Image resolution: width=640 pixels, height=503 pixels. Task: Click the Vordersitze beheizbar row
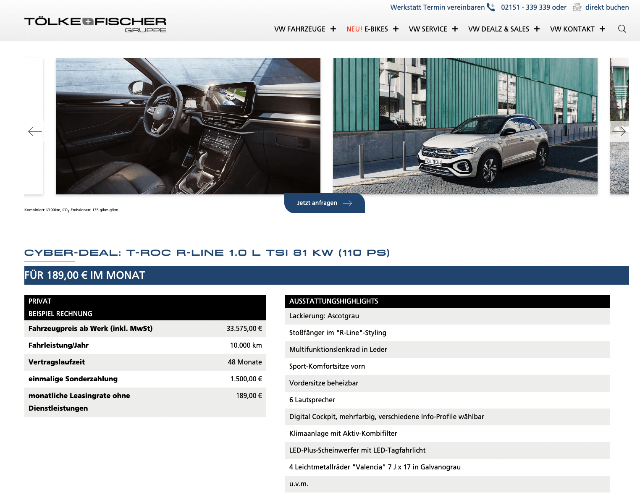448,383
